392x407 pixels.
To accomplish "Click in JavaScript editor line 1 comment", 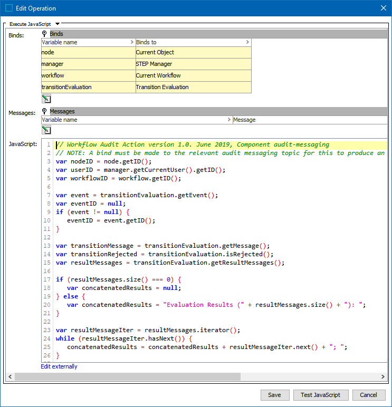I will point(192,144).
